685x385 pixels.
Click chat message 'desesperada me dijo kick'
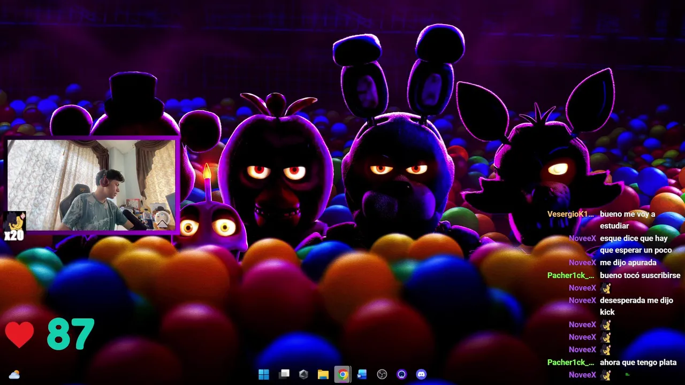coord(636,306)
